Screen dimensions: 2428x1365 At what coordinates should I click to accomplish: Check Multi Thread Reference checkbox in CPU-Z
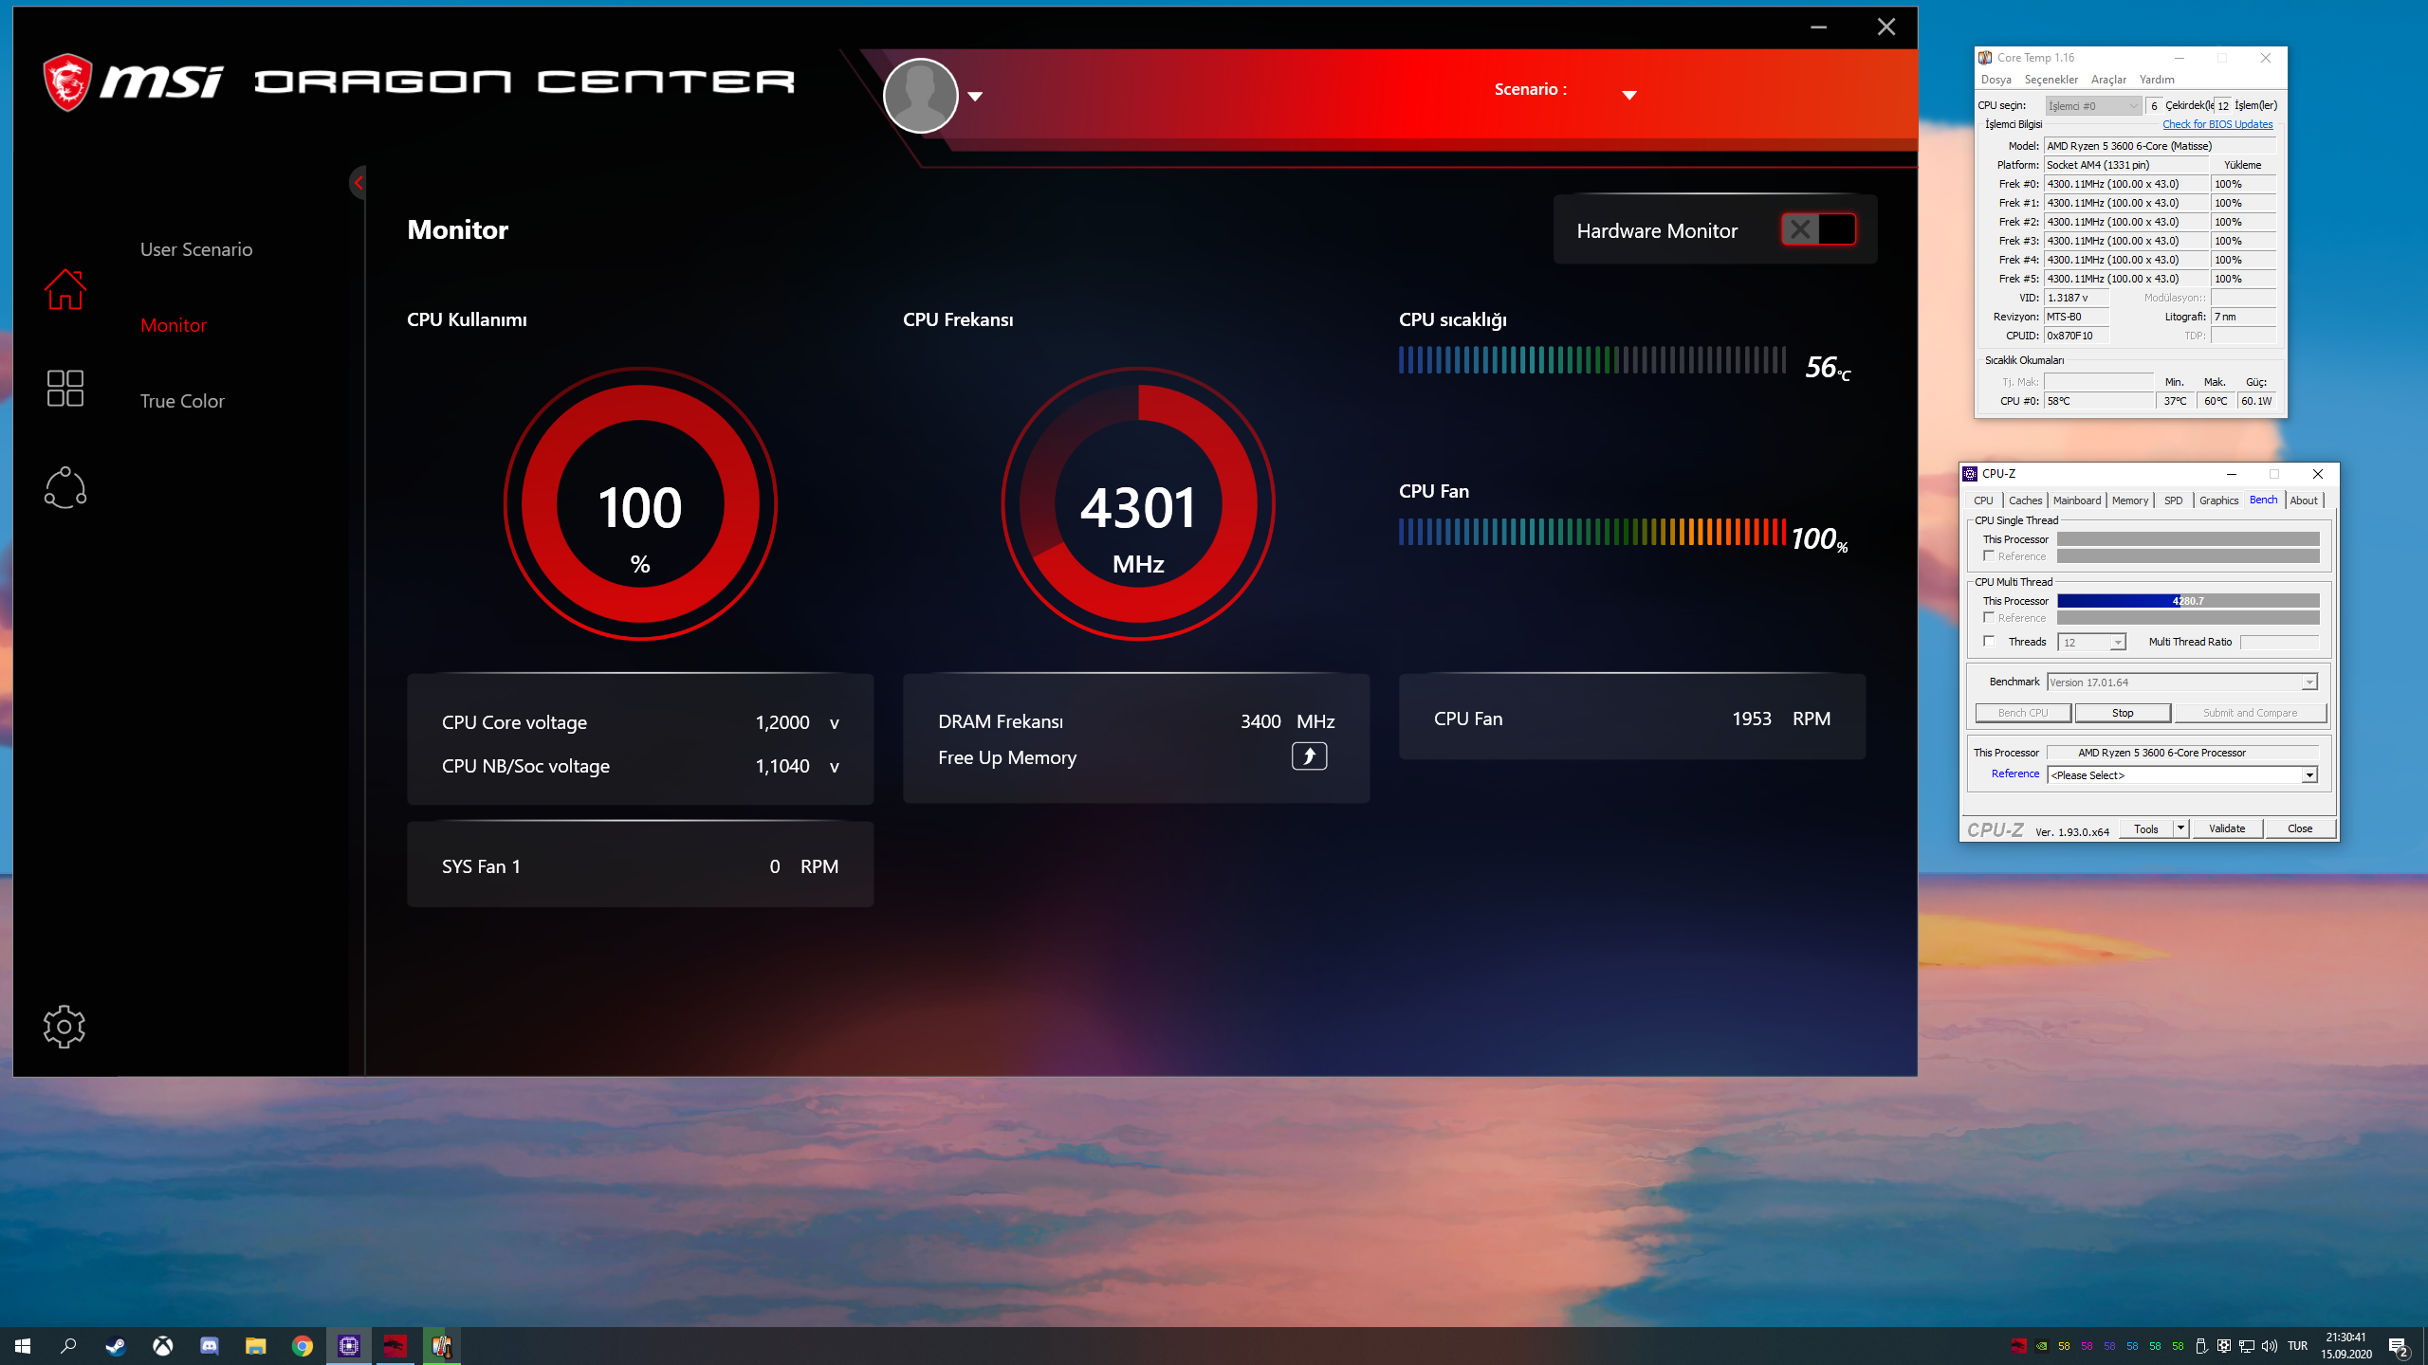point(1989,618)
